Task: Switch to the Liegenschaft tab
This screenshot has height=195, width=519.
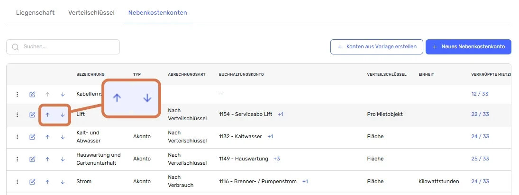Action: (36, 13)
